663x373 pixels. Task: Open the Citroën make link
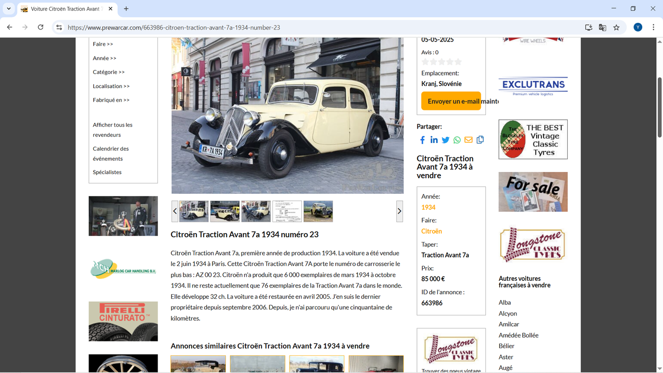click(431, 231)
